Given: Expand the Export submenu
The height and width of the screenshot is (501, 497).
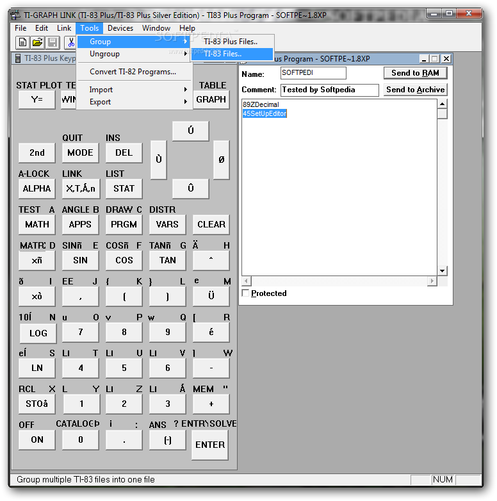Looking at the screenshot, I should click(133, 102).
